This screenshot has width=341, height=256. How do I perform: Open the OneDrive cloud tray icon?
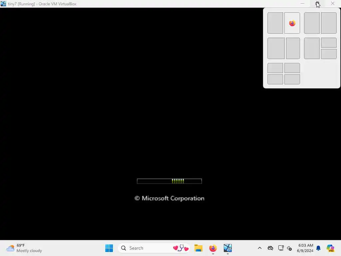(x=270, y=248)
